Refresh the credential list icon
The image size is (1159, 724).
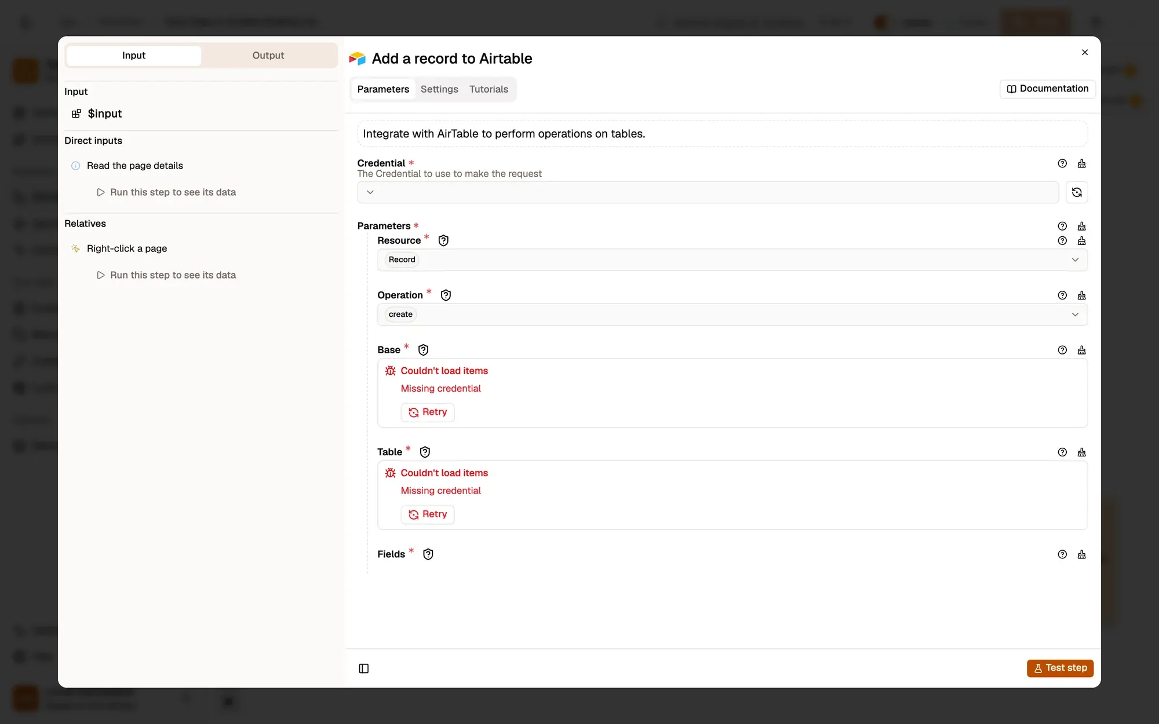coord(1077,192)
